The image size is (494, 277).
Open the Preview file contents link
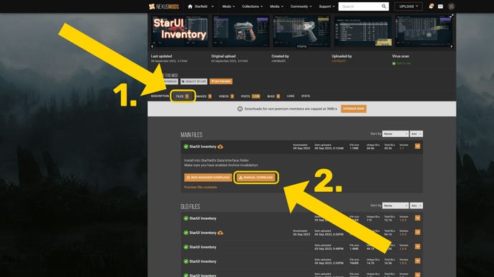click(200, 187)
